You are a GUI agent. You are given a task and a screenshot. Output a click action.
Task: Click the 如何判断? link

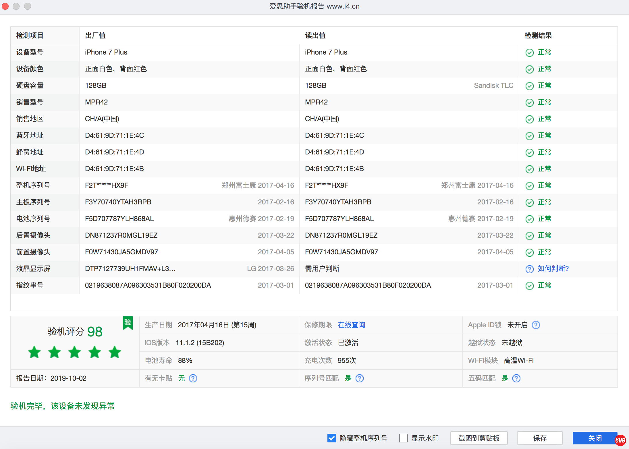553,269
